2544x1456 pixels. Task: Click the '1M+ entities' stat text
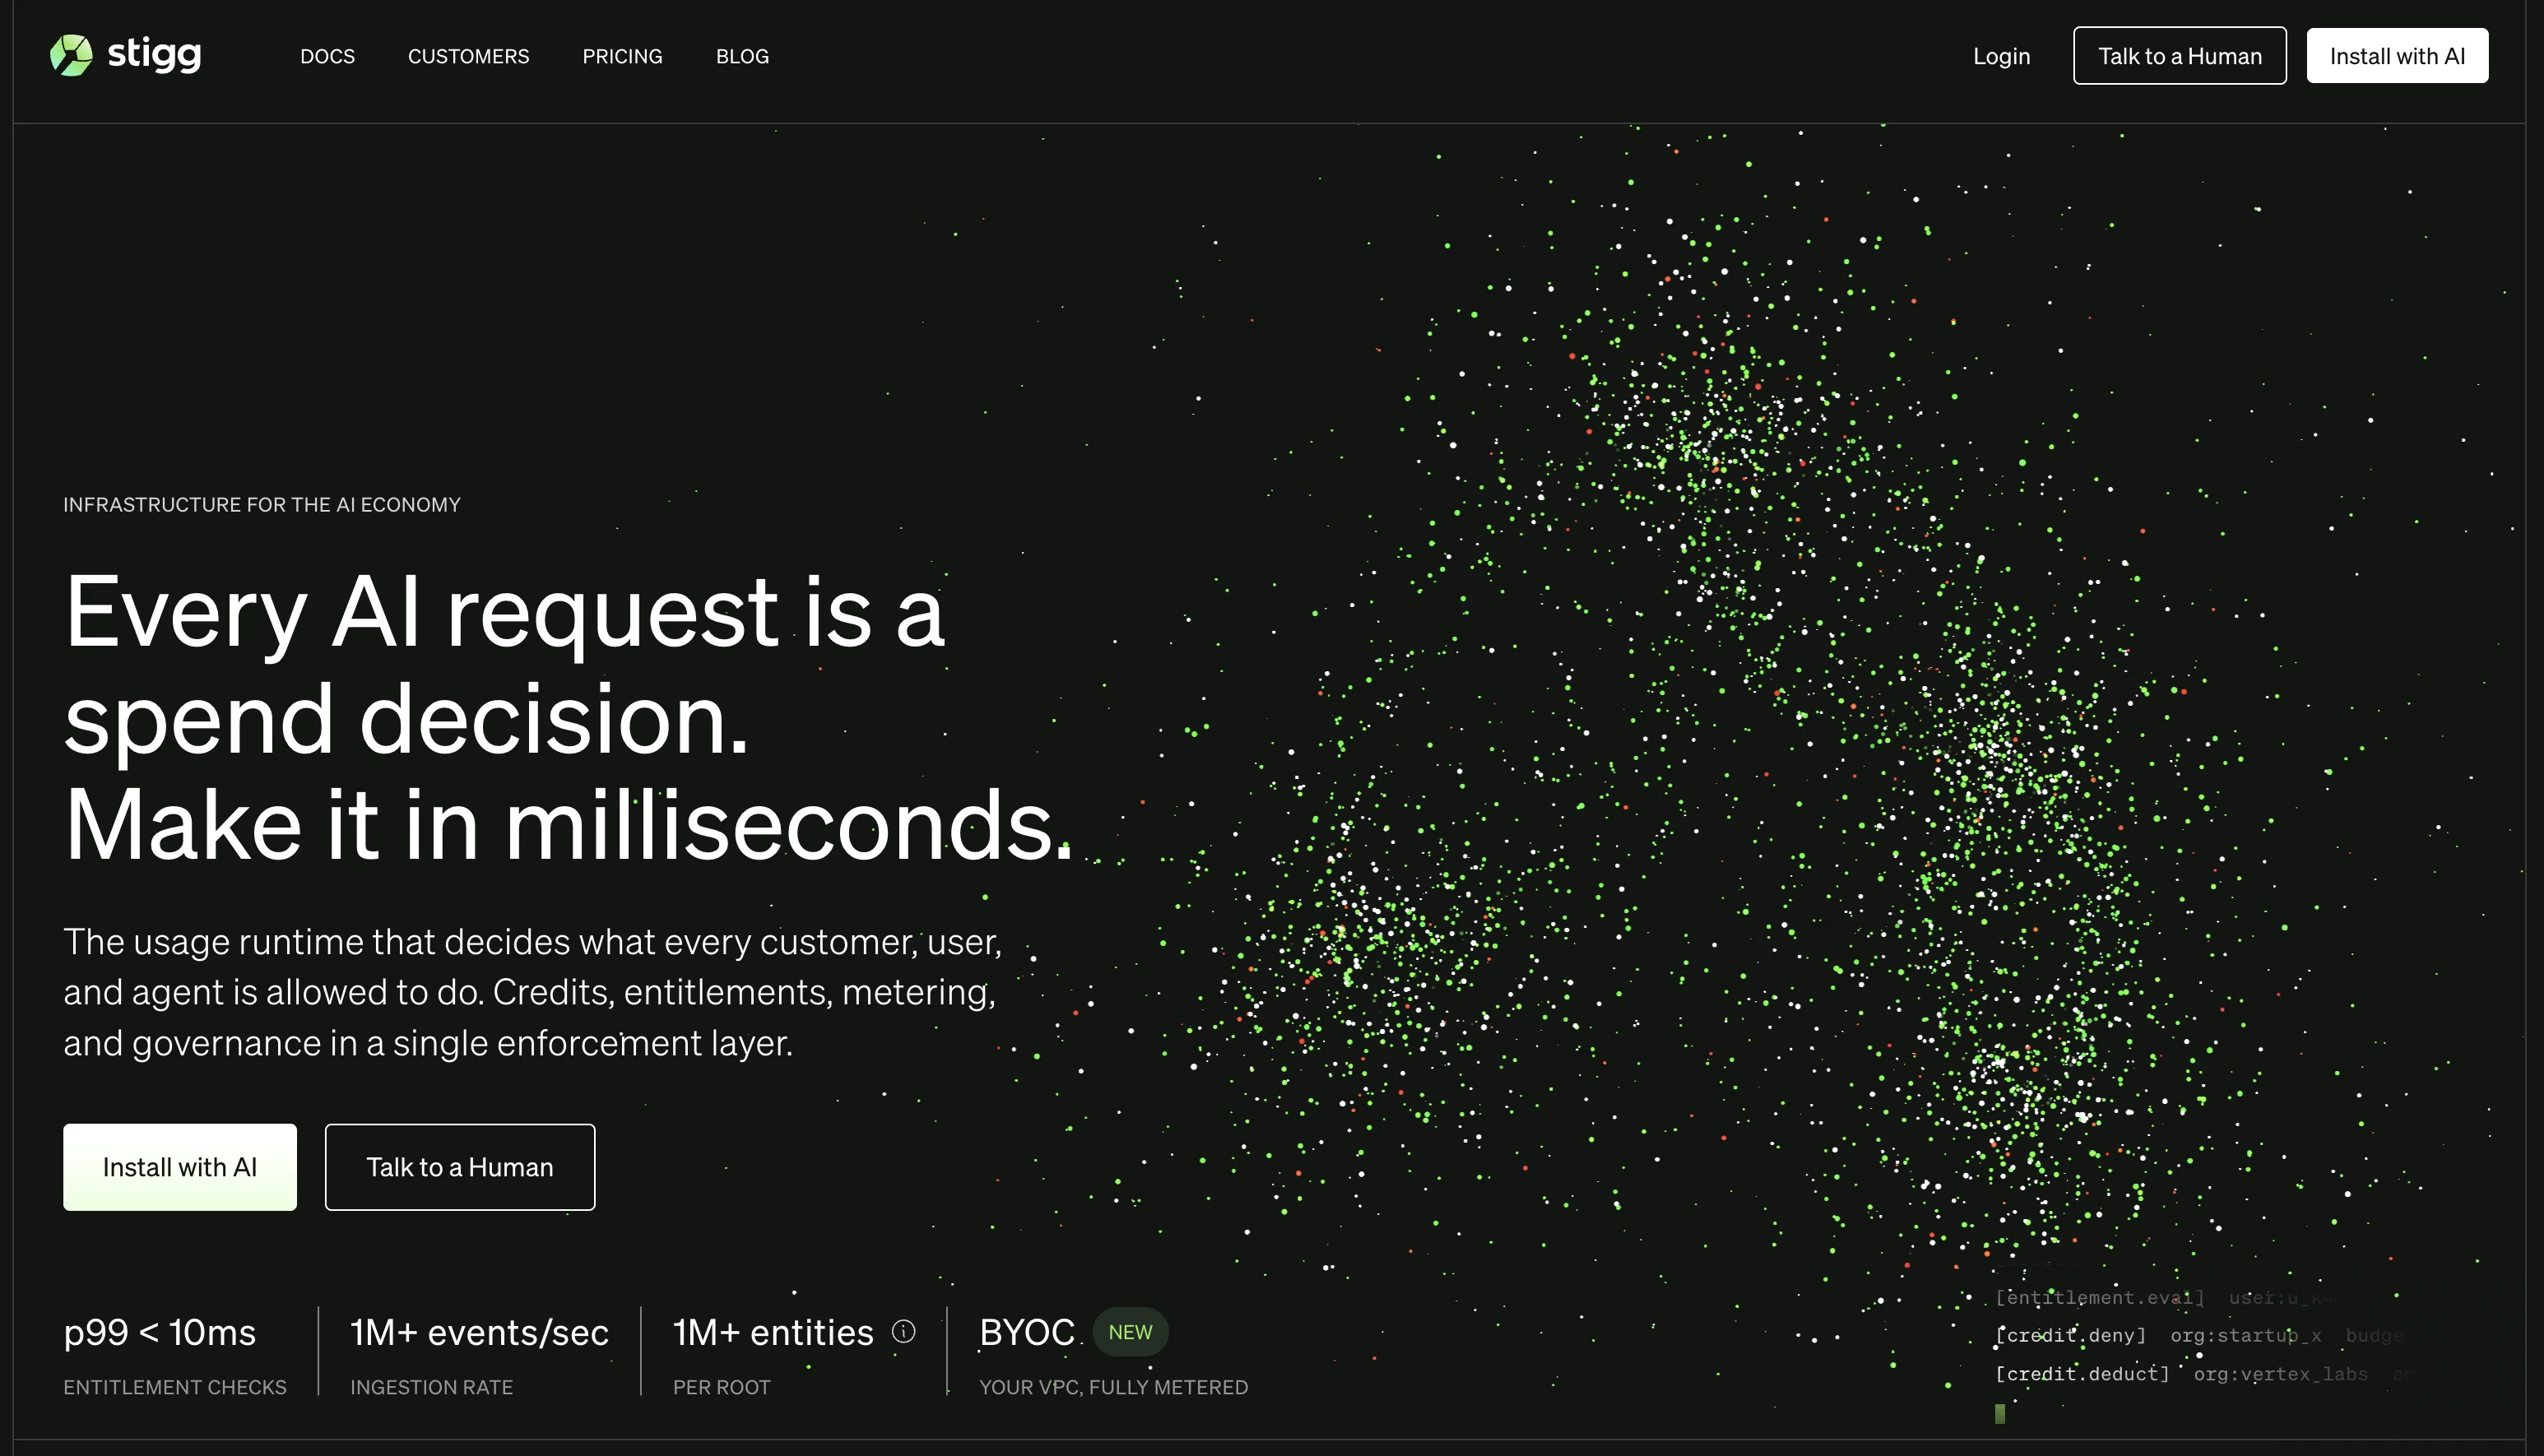[x=773, y=1332]
